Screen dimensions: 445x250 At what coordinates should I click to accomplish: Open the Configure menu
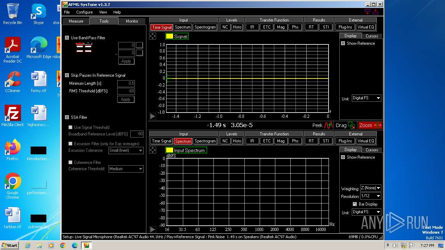pyautogui.click(x=84, y=12)
